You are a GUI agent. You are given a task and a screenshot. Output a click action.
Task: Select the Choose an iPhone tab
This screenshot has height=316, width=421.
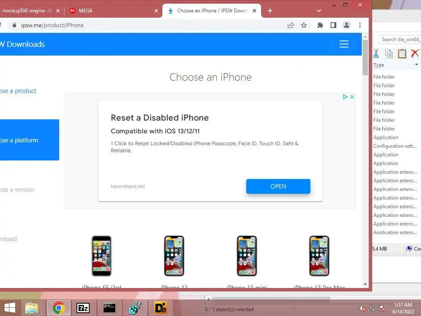tap(212, 11)
